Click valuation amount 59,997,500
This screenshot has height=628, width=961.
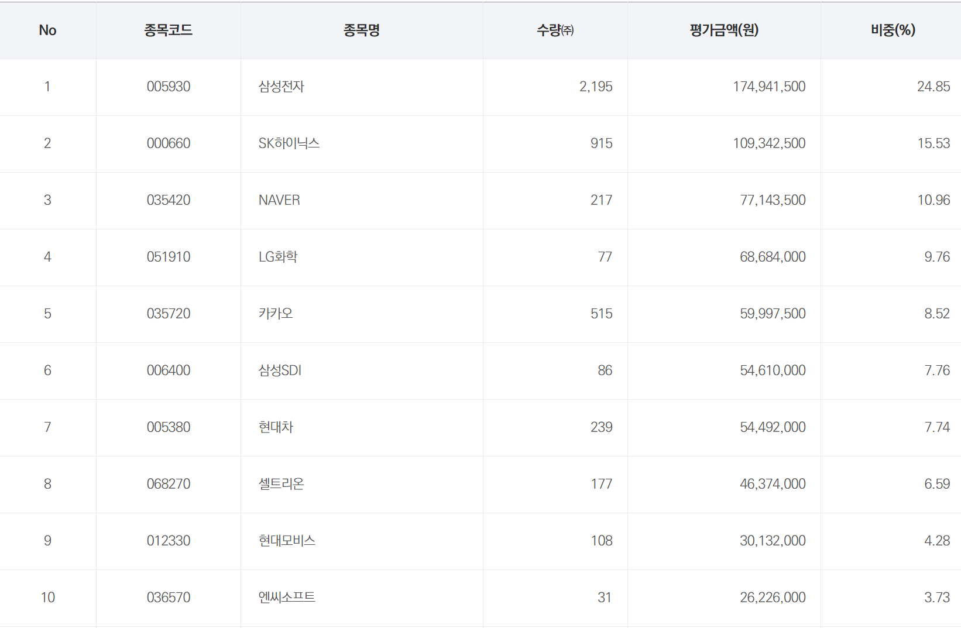[x=773, y=314]
